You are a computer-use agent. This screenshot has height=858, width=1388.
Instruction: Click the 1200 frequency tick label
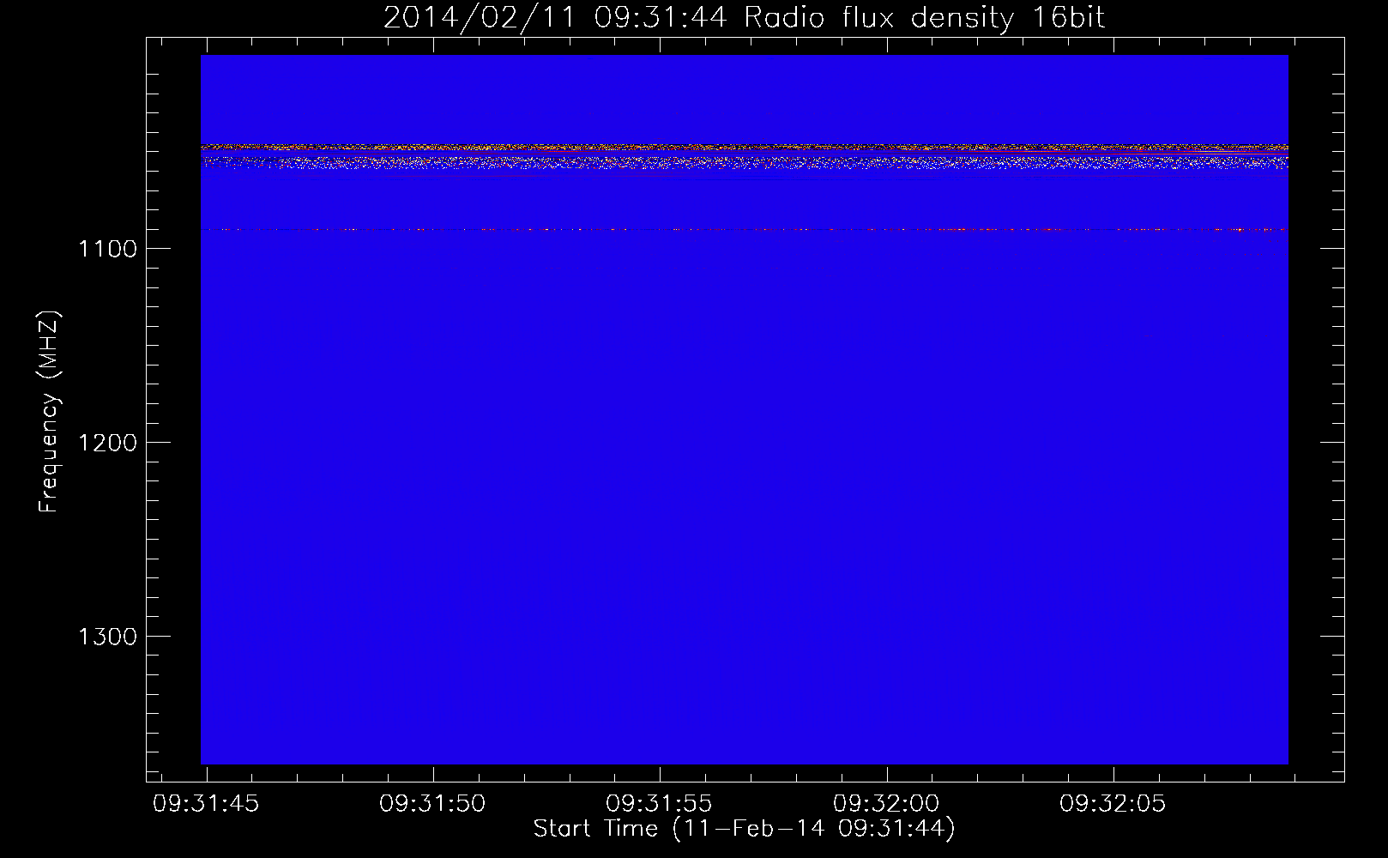[x=107, y=443]
